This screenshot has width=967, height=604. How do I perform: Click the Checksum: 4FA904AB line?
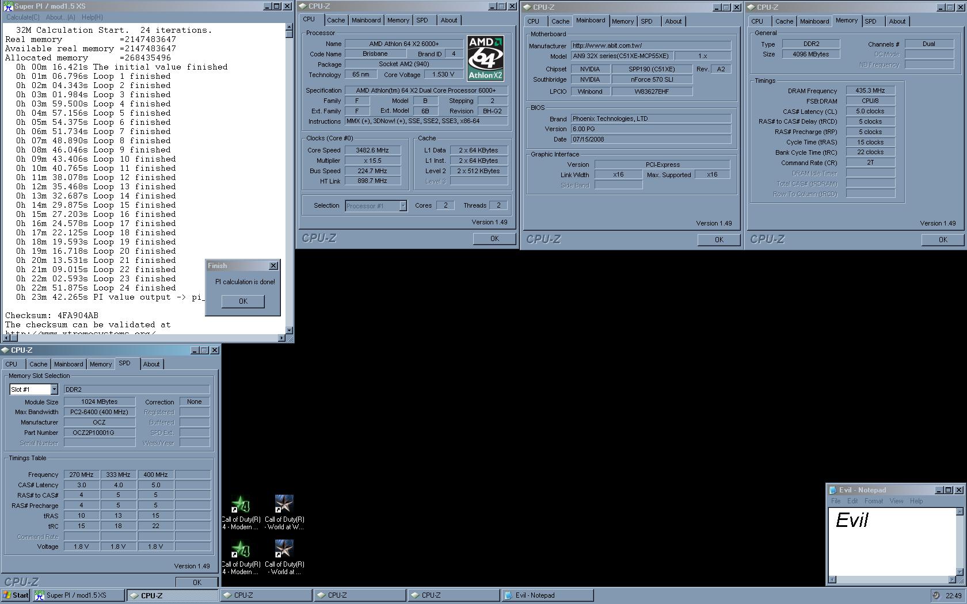tap(52, 315)
